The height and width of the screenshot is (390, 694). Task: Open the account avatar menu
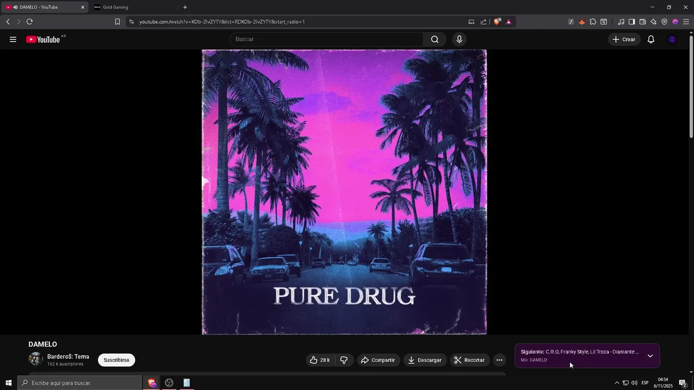pos(672,40)
